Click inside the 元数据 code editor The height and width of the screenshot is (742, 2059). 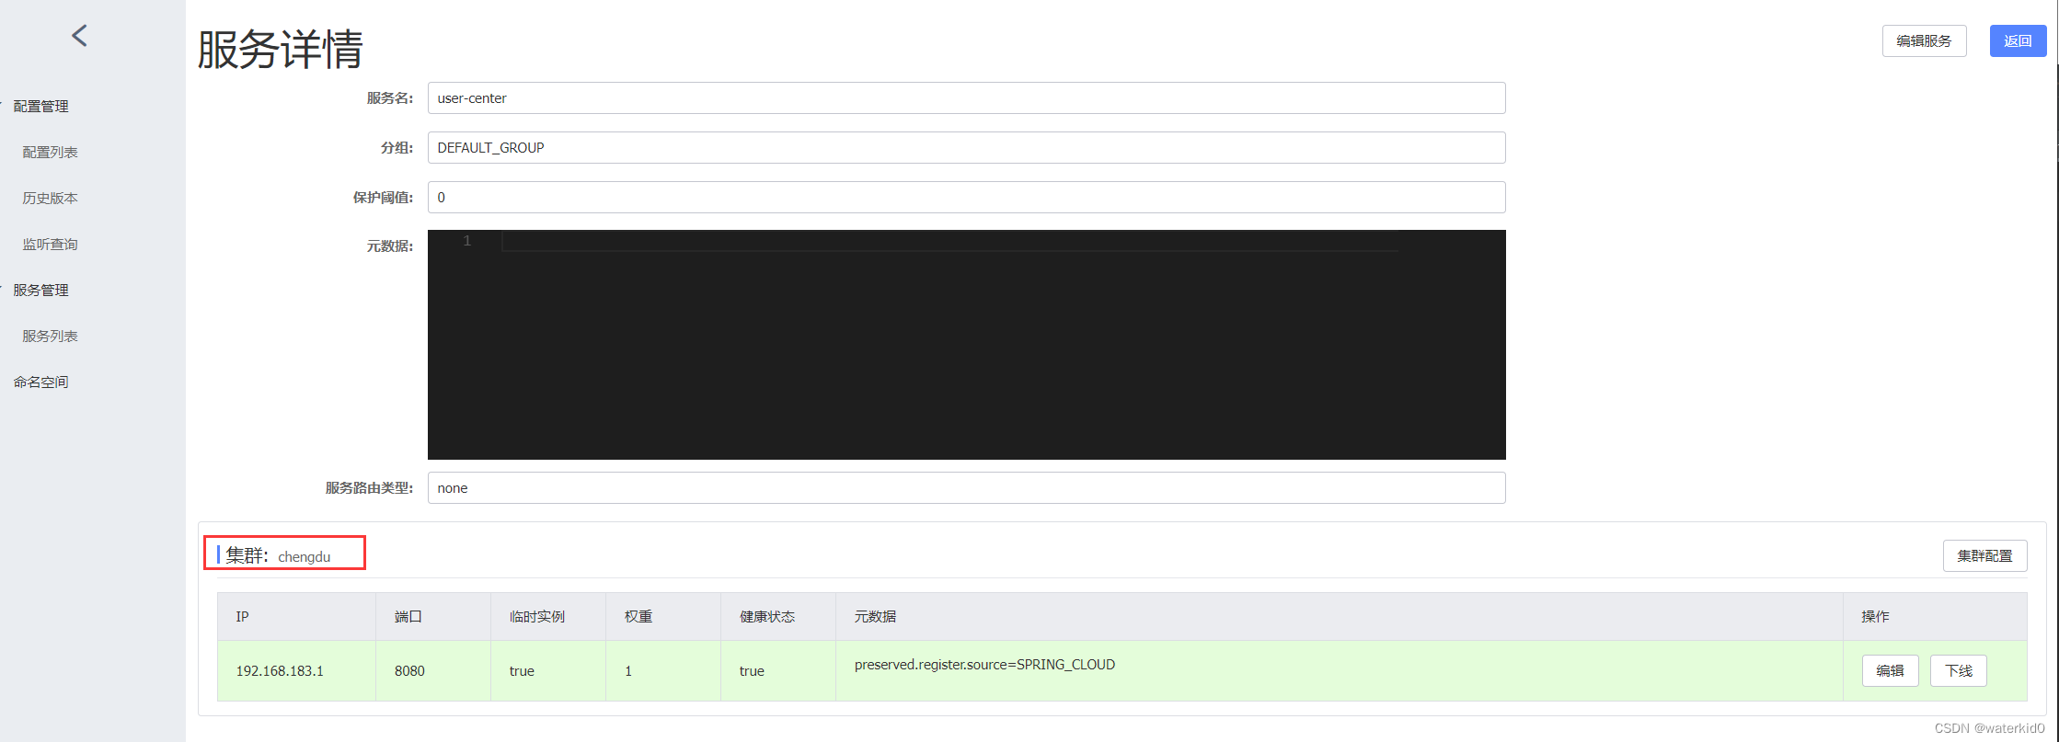point(966,345)
